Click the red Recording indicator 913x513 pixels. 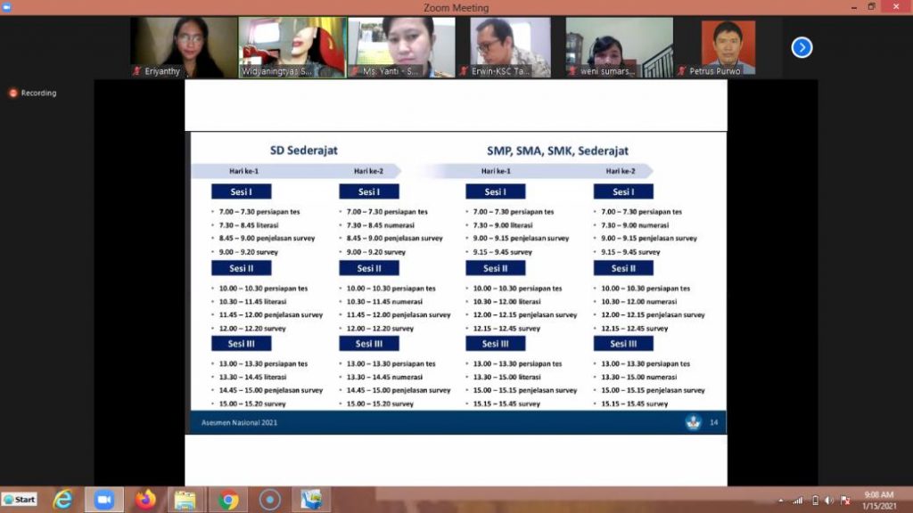coord(33,93)
